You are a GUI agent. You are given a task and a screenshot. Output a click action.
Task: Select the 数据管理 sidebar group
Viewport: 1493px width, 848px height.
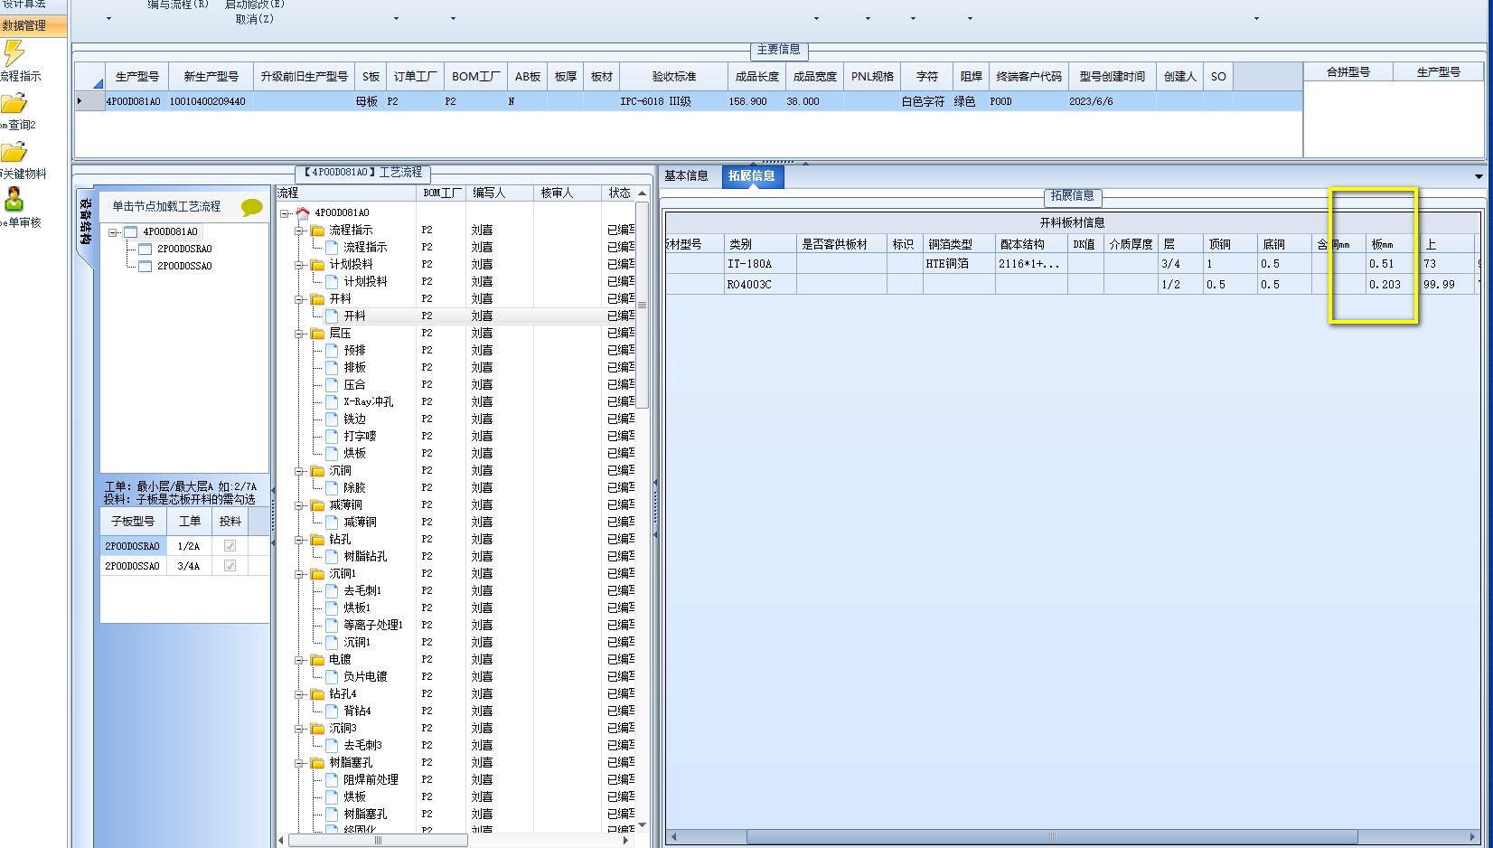[x=33, y=25]
